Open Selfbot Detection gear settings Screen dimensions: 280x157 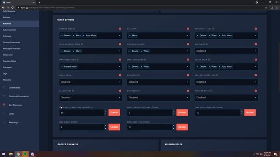[x=255, y=75]
